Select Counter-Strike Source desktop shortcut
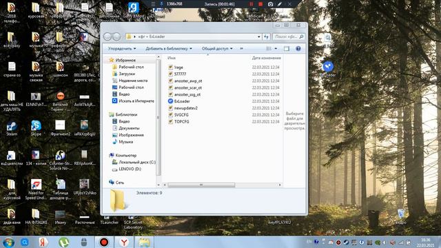441x248 pixels. click(x=60, y=161)
